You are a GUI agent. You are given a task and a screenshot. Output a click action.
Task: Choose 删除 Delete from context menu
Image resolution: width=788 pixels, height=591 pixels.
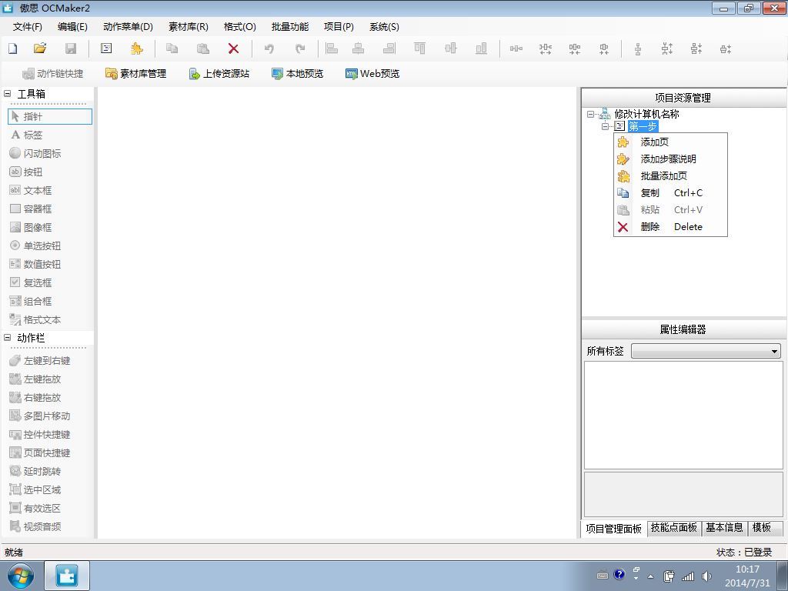tap(670, 227)
